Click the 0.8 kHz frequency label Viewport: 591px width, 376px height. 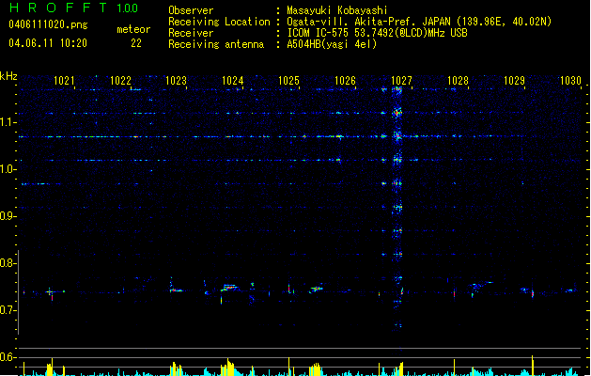click(8, 263)
